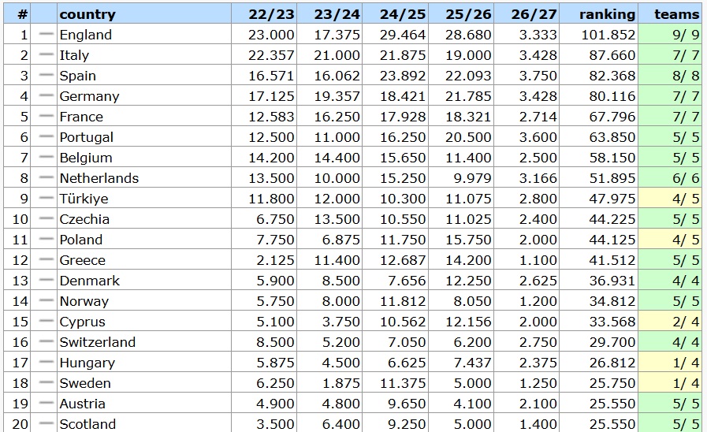Click the 26/27 season column header
The image size is (707, 432).
point(534,14)
